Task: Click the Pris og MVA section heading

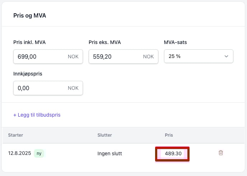Action: [x=29, y=15]
